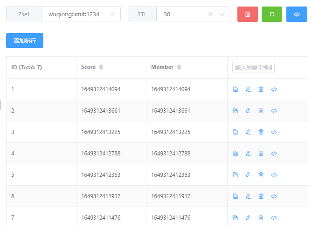
Task: Show command for row 1649312411917
Action: 274,197
